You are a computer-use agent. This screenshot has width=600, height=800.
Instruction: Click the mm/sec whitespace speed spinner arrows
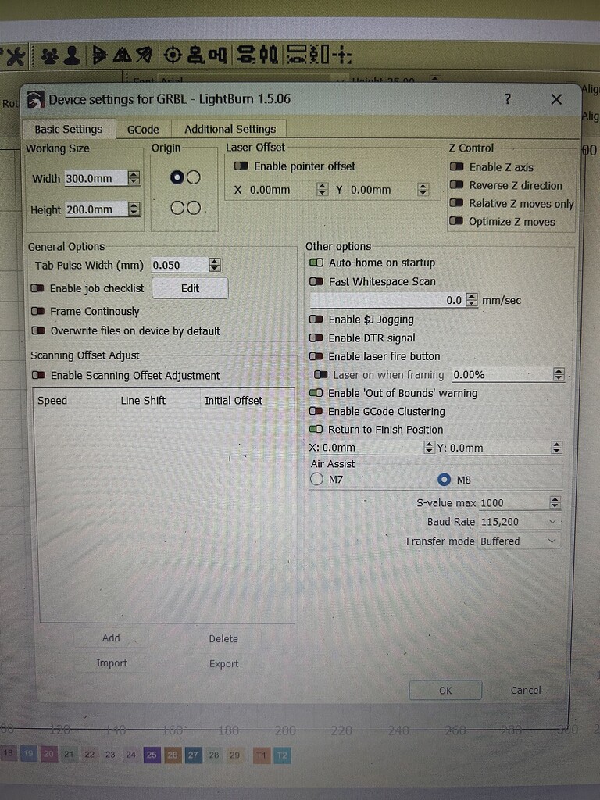click(x=472, y=300)
